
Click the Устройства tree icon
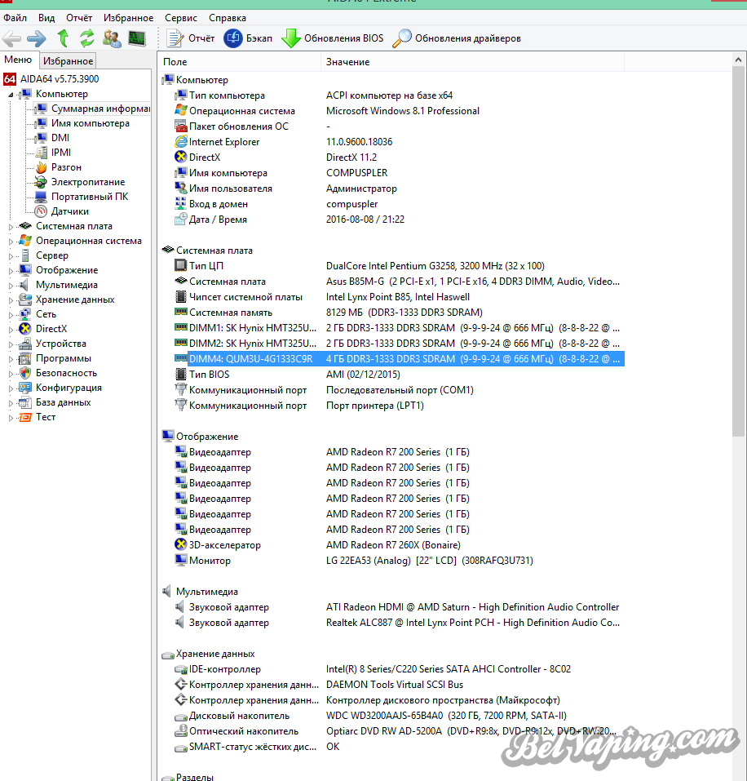[25, 344]
